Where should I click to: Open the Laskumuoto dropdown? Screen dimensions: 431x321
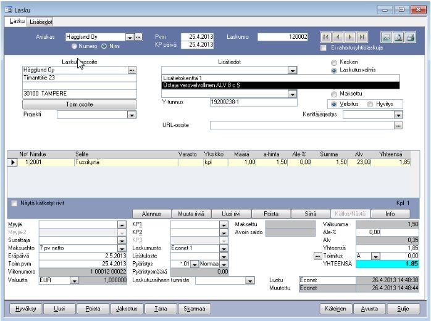224,248
